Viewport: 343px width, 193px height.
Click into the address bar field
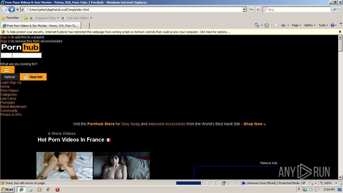tap(131, 9)
